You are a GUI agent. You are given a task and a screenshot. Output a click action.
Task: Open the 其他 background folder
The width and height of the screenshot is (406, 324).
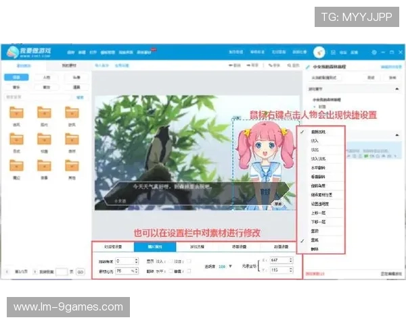(72, 165)
